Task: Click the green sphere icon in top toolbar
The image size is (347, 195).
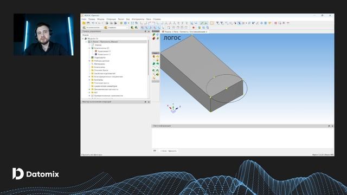Action: (x=121, y=23)
